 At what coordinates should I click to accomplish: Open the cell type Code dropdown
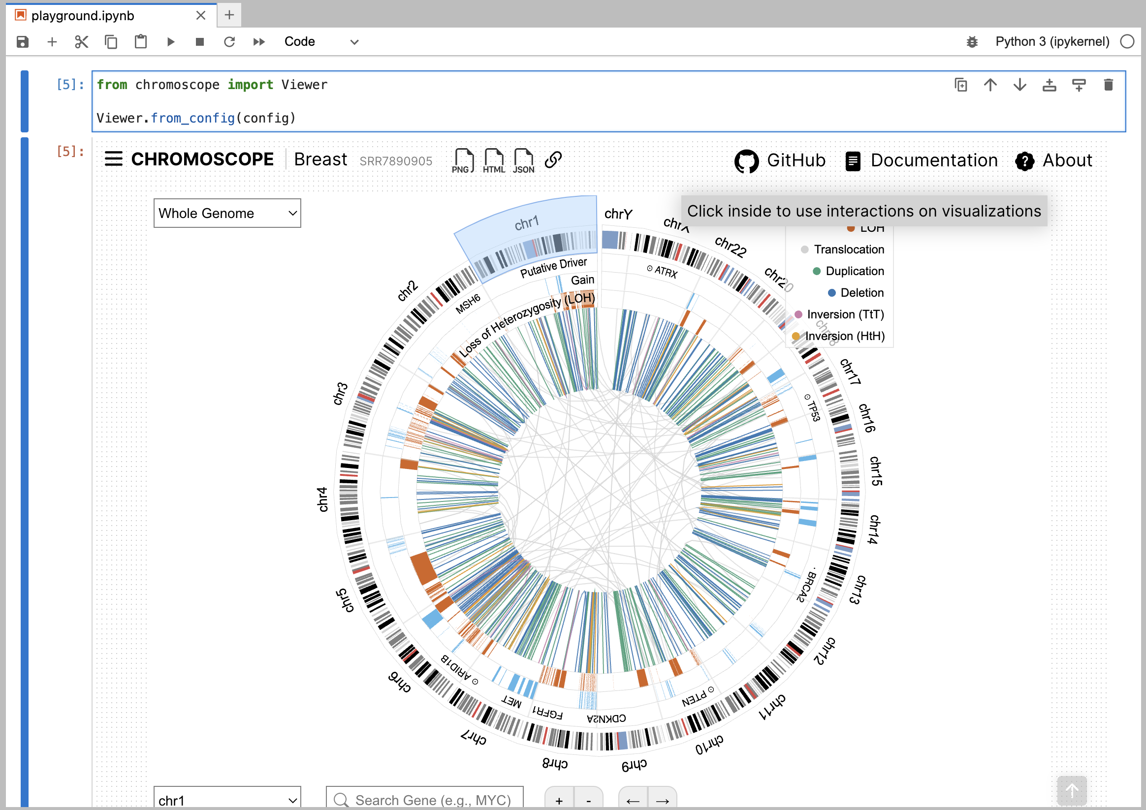click(x=321, y=42)
